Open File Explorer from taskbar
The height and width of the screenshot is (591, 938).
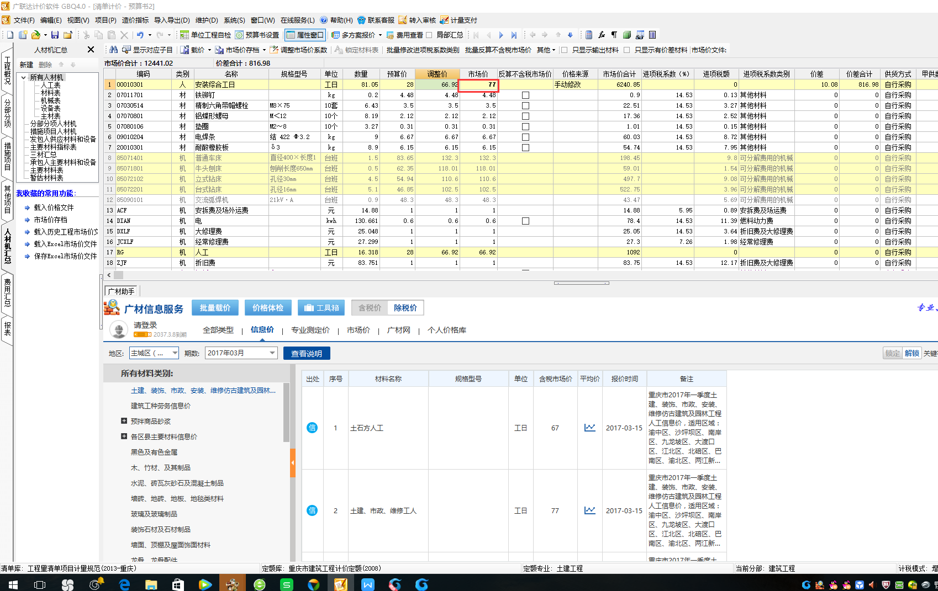click(151, 584)
